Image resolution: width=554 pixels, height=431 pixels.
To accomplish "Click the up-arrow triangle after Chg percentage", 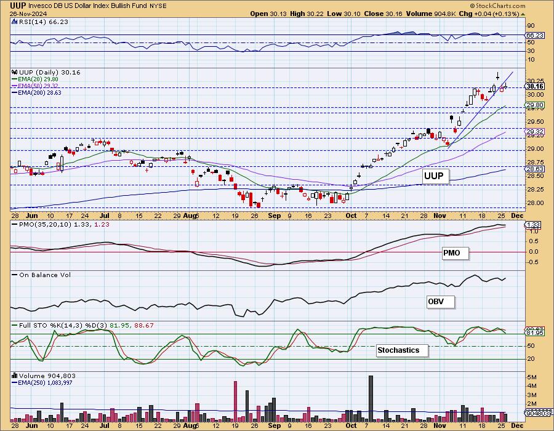I will point(523,14).
